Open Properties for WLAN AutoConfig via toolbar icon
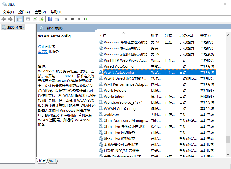The height and width of the screenshot is (169, 231). click(28, 19)
